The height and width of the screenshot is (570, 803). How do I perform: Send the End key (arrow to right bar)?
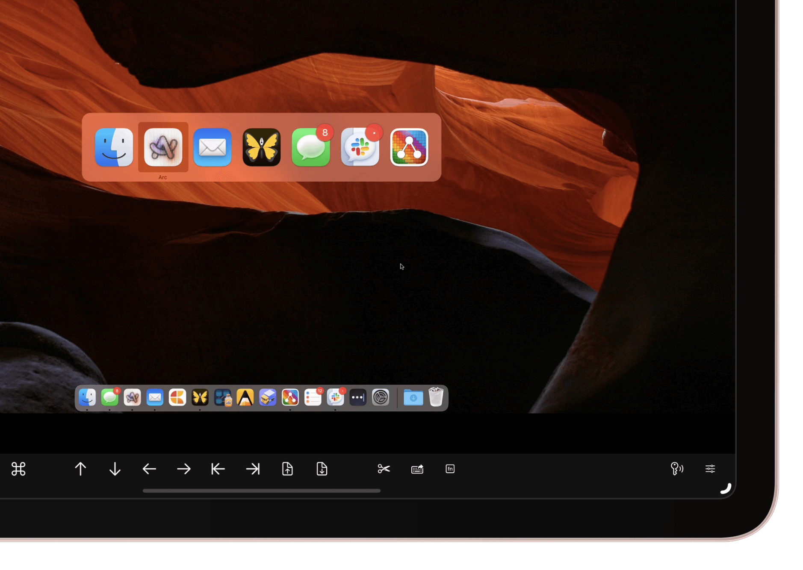[x=253, y=469]
